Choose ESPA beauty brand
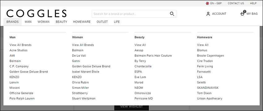This screenshot has width=263, height=111. pos(138,72)
